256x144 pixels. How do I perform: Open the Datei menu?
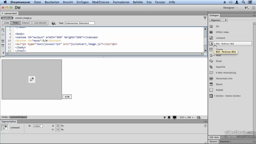(38, 2)
